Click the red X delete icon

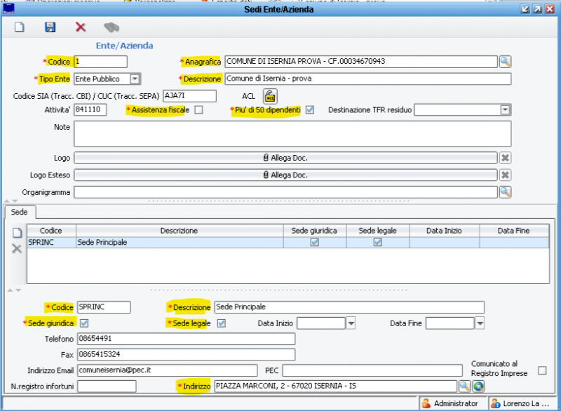80,27
